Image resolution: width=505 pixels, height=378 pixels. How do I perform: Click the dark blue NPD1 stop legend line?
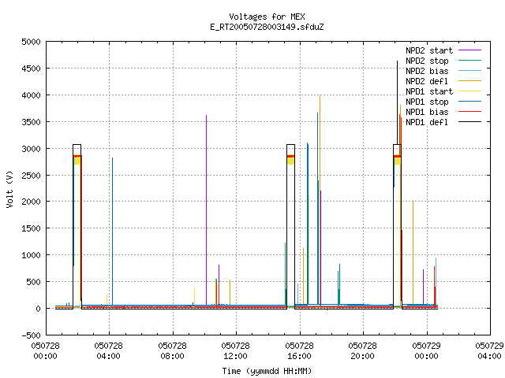coord(470,102)
